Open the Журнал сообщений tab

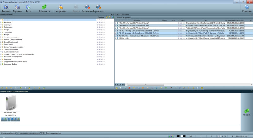pos(8,133)
